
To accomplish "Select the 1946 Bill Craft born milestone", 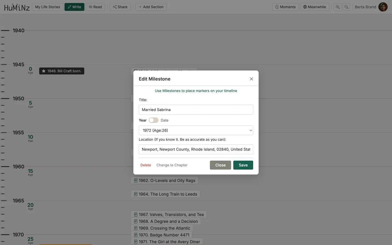I will tap(62, 71).
